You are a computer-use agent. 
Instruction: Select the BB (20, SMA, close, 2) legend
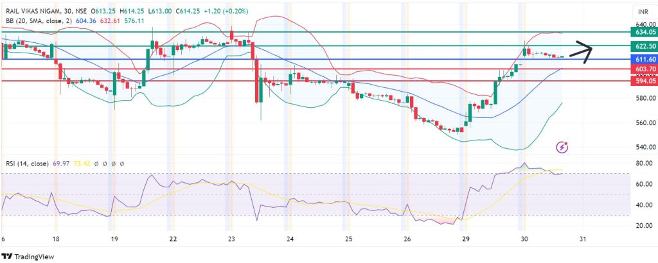(x=39, y=20)
